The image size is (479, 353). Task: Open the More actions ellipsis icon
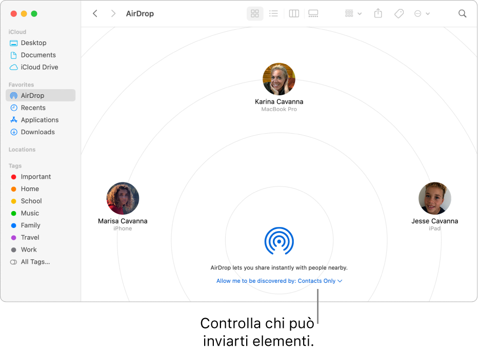[417, 13]
